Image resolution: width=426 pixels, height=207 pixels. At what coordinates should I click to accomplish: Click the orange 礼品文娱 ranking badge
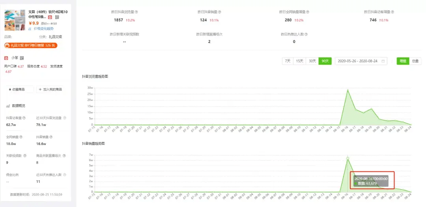coord(31,45)
